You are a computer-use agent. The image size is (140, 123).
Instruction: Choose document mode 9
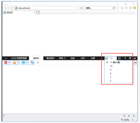[x=111, y=70]
